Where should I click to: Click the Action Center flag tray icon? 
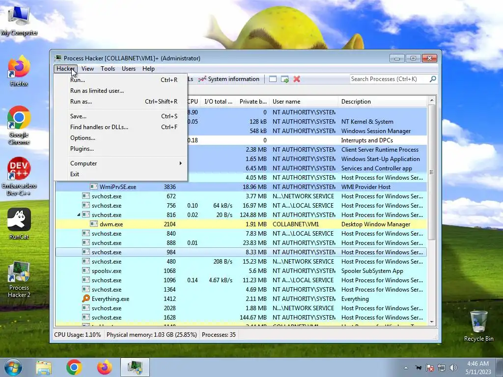click(x=429, y=368)
